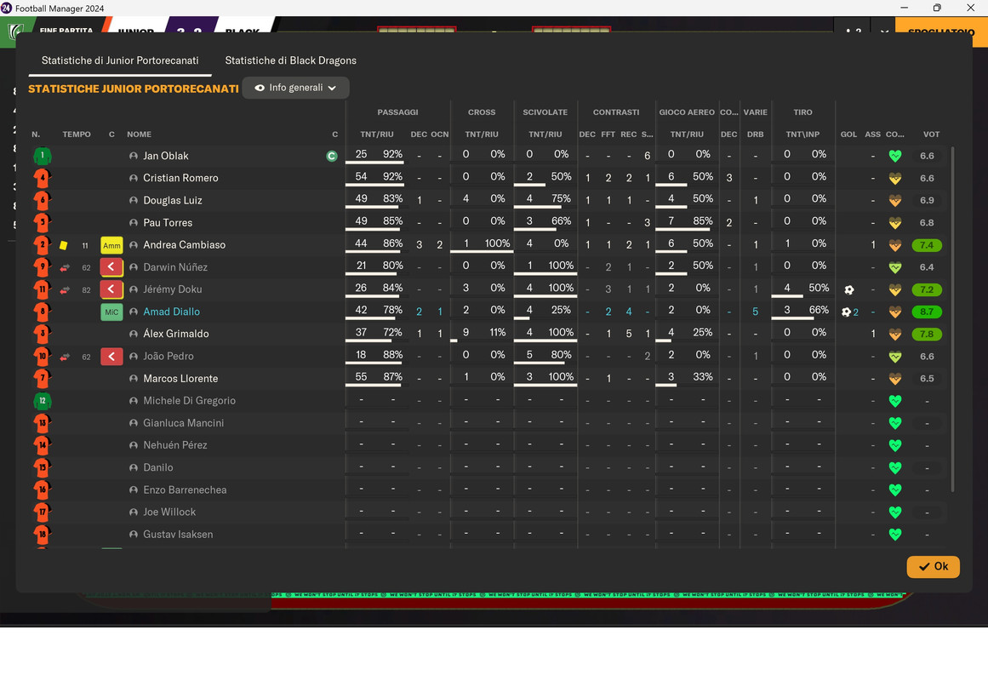Viewport: 988px width, 681px height.
Task: Click the profile icon beside Álex Grimaldo
Action: 134,335
